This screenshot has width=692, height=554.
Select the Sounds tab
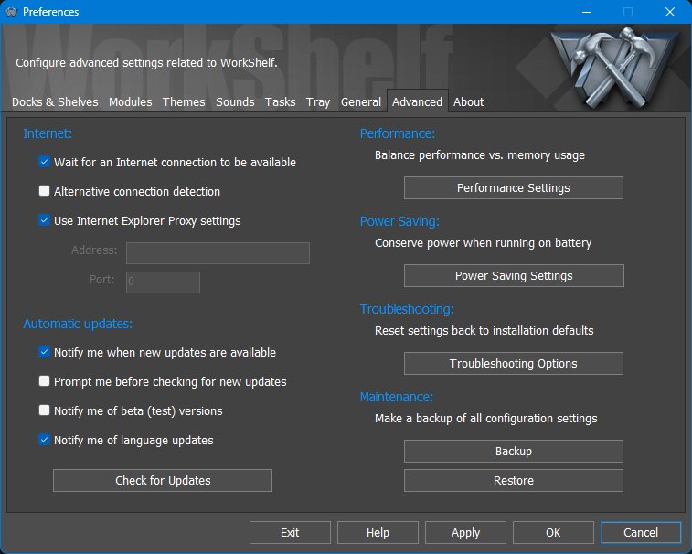tap(235, 102)
